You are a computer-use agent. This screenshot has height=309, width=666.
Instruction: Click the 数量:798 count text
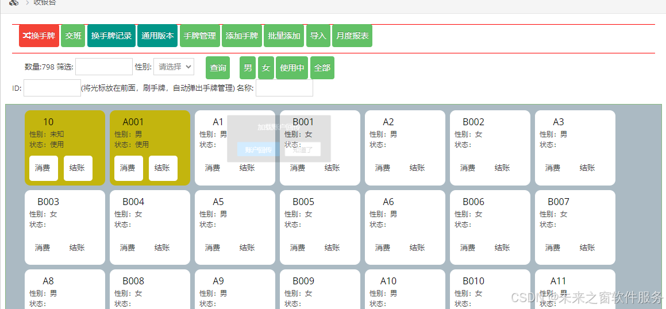[x=40, y=67]
